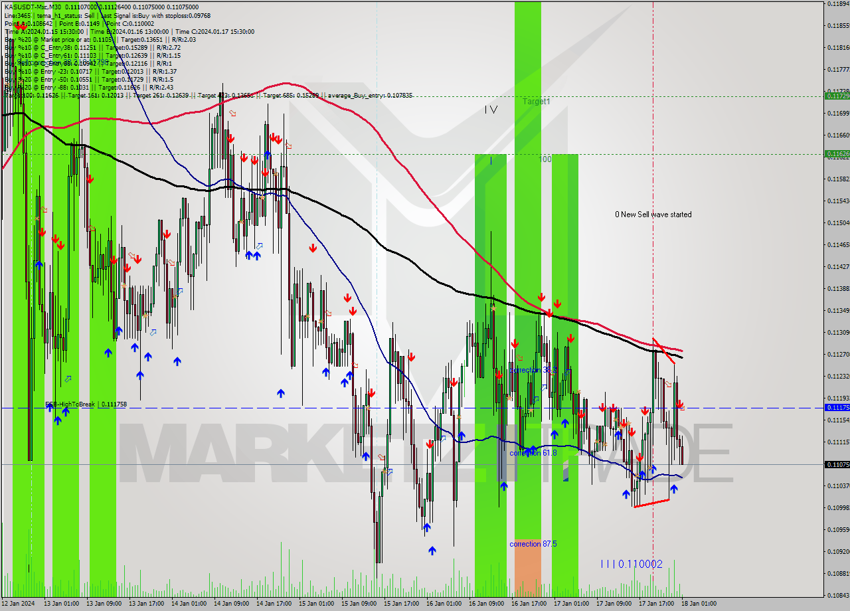The height and width of the screenshot is (611, 850).
Task: Click the '100' level label near Target1
Action: pos(545,159)
